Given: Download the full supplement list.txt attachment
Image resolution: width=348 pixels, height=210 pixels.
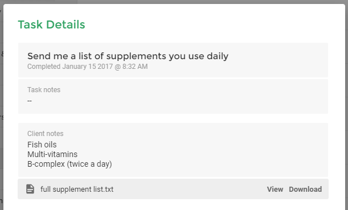Looking at the screenshot, I should click(x=305, y=189).
